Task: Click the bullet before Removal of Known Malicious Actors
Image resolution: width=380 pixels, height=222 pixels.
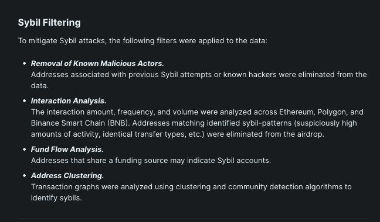Action: pos(24,64)
